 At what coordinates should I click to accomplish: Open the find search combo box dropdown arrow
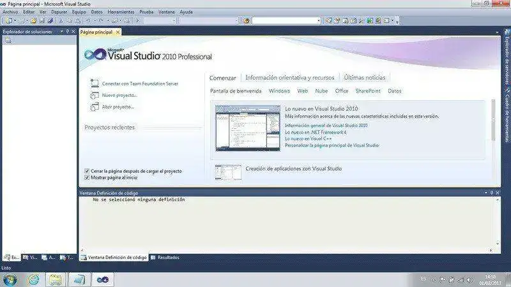click(319, 20)
